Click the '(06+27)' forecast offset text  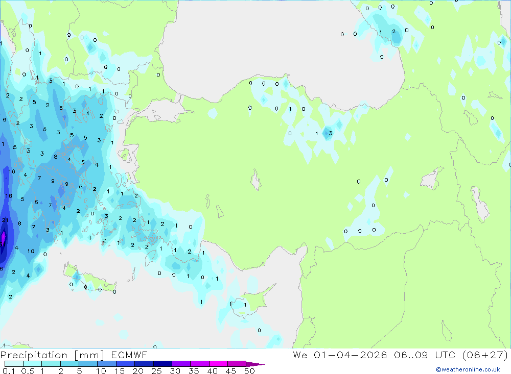point(485,355)
